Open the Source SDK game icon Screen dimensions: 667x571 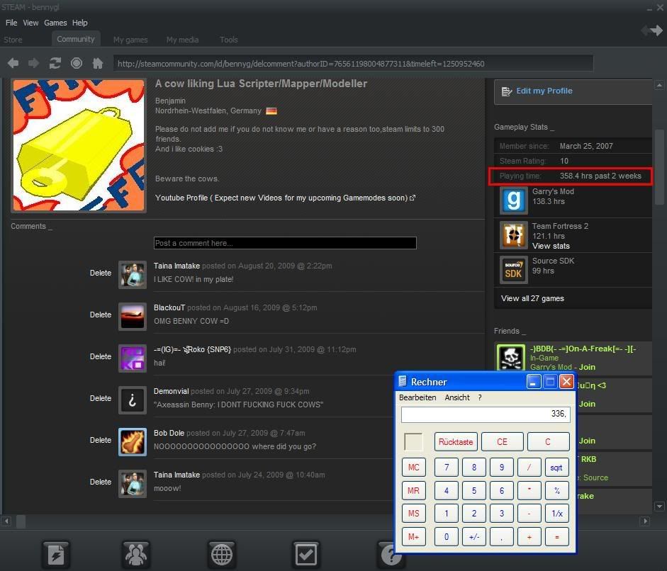[x=513, y=270]
